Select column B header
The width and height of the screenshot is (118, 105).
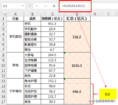[x=32, y=14]
